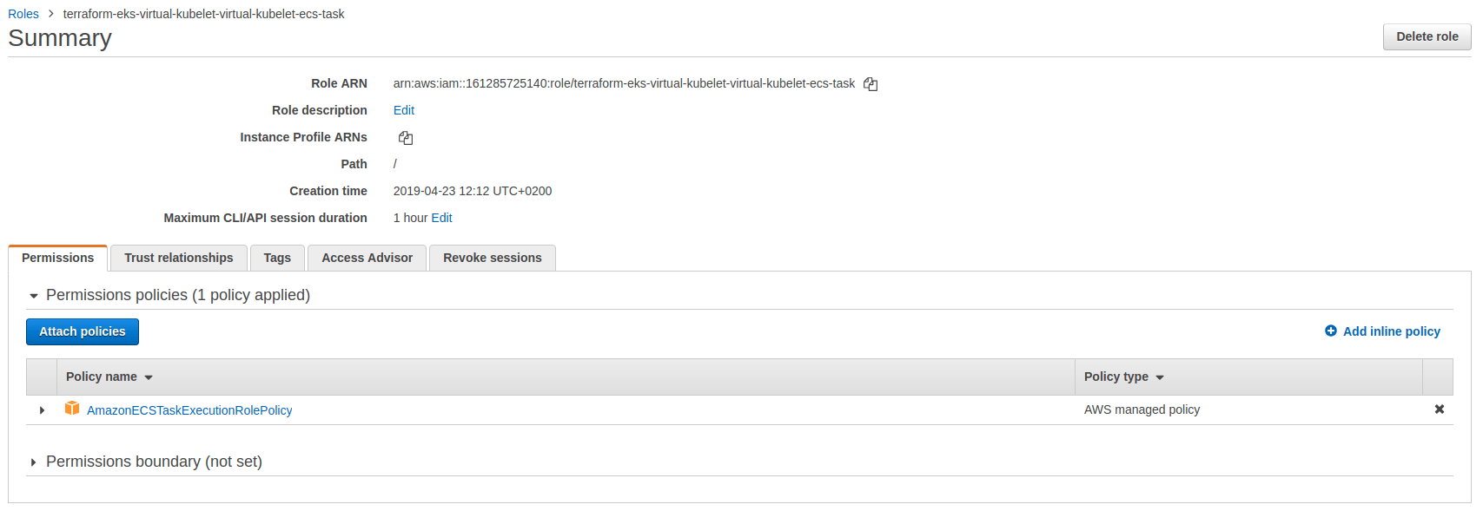This screenshot has height=524, width=1483.
Task: Copy the Instance Profile ARNs value
Action: [x=406, y=138]
